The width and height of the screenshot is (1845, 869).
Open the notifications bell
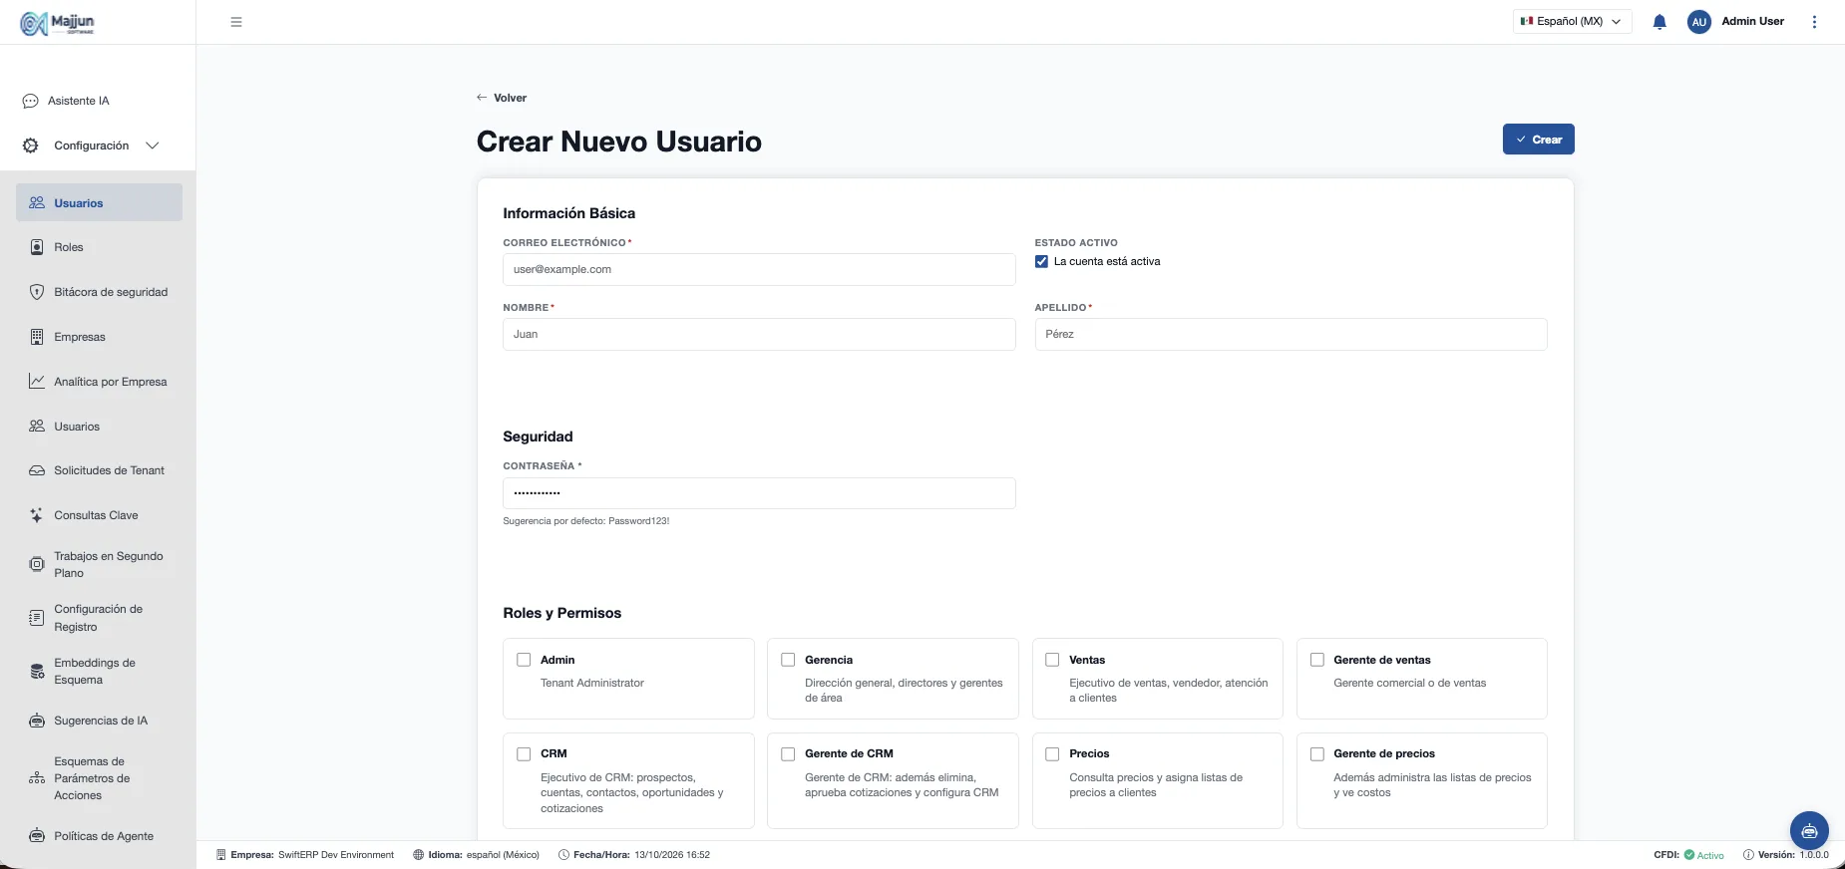tap(1660, 22)
